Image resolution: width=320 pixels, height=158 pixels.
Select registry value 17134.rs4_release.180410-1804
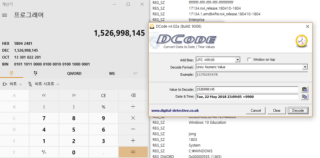pos(215,8)
